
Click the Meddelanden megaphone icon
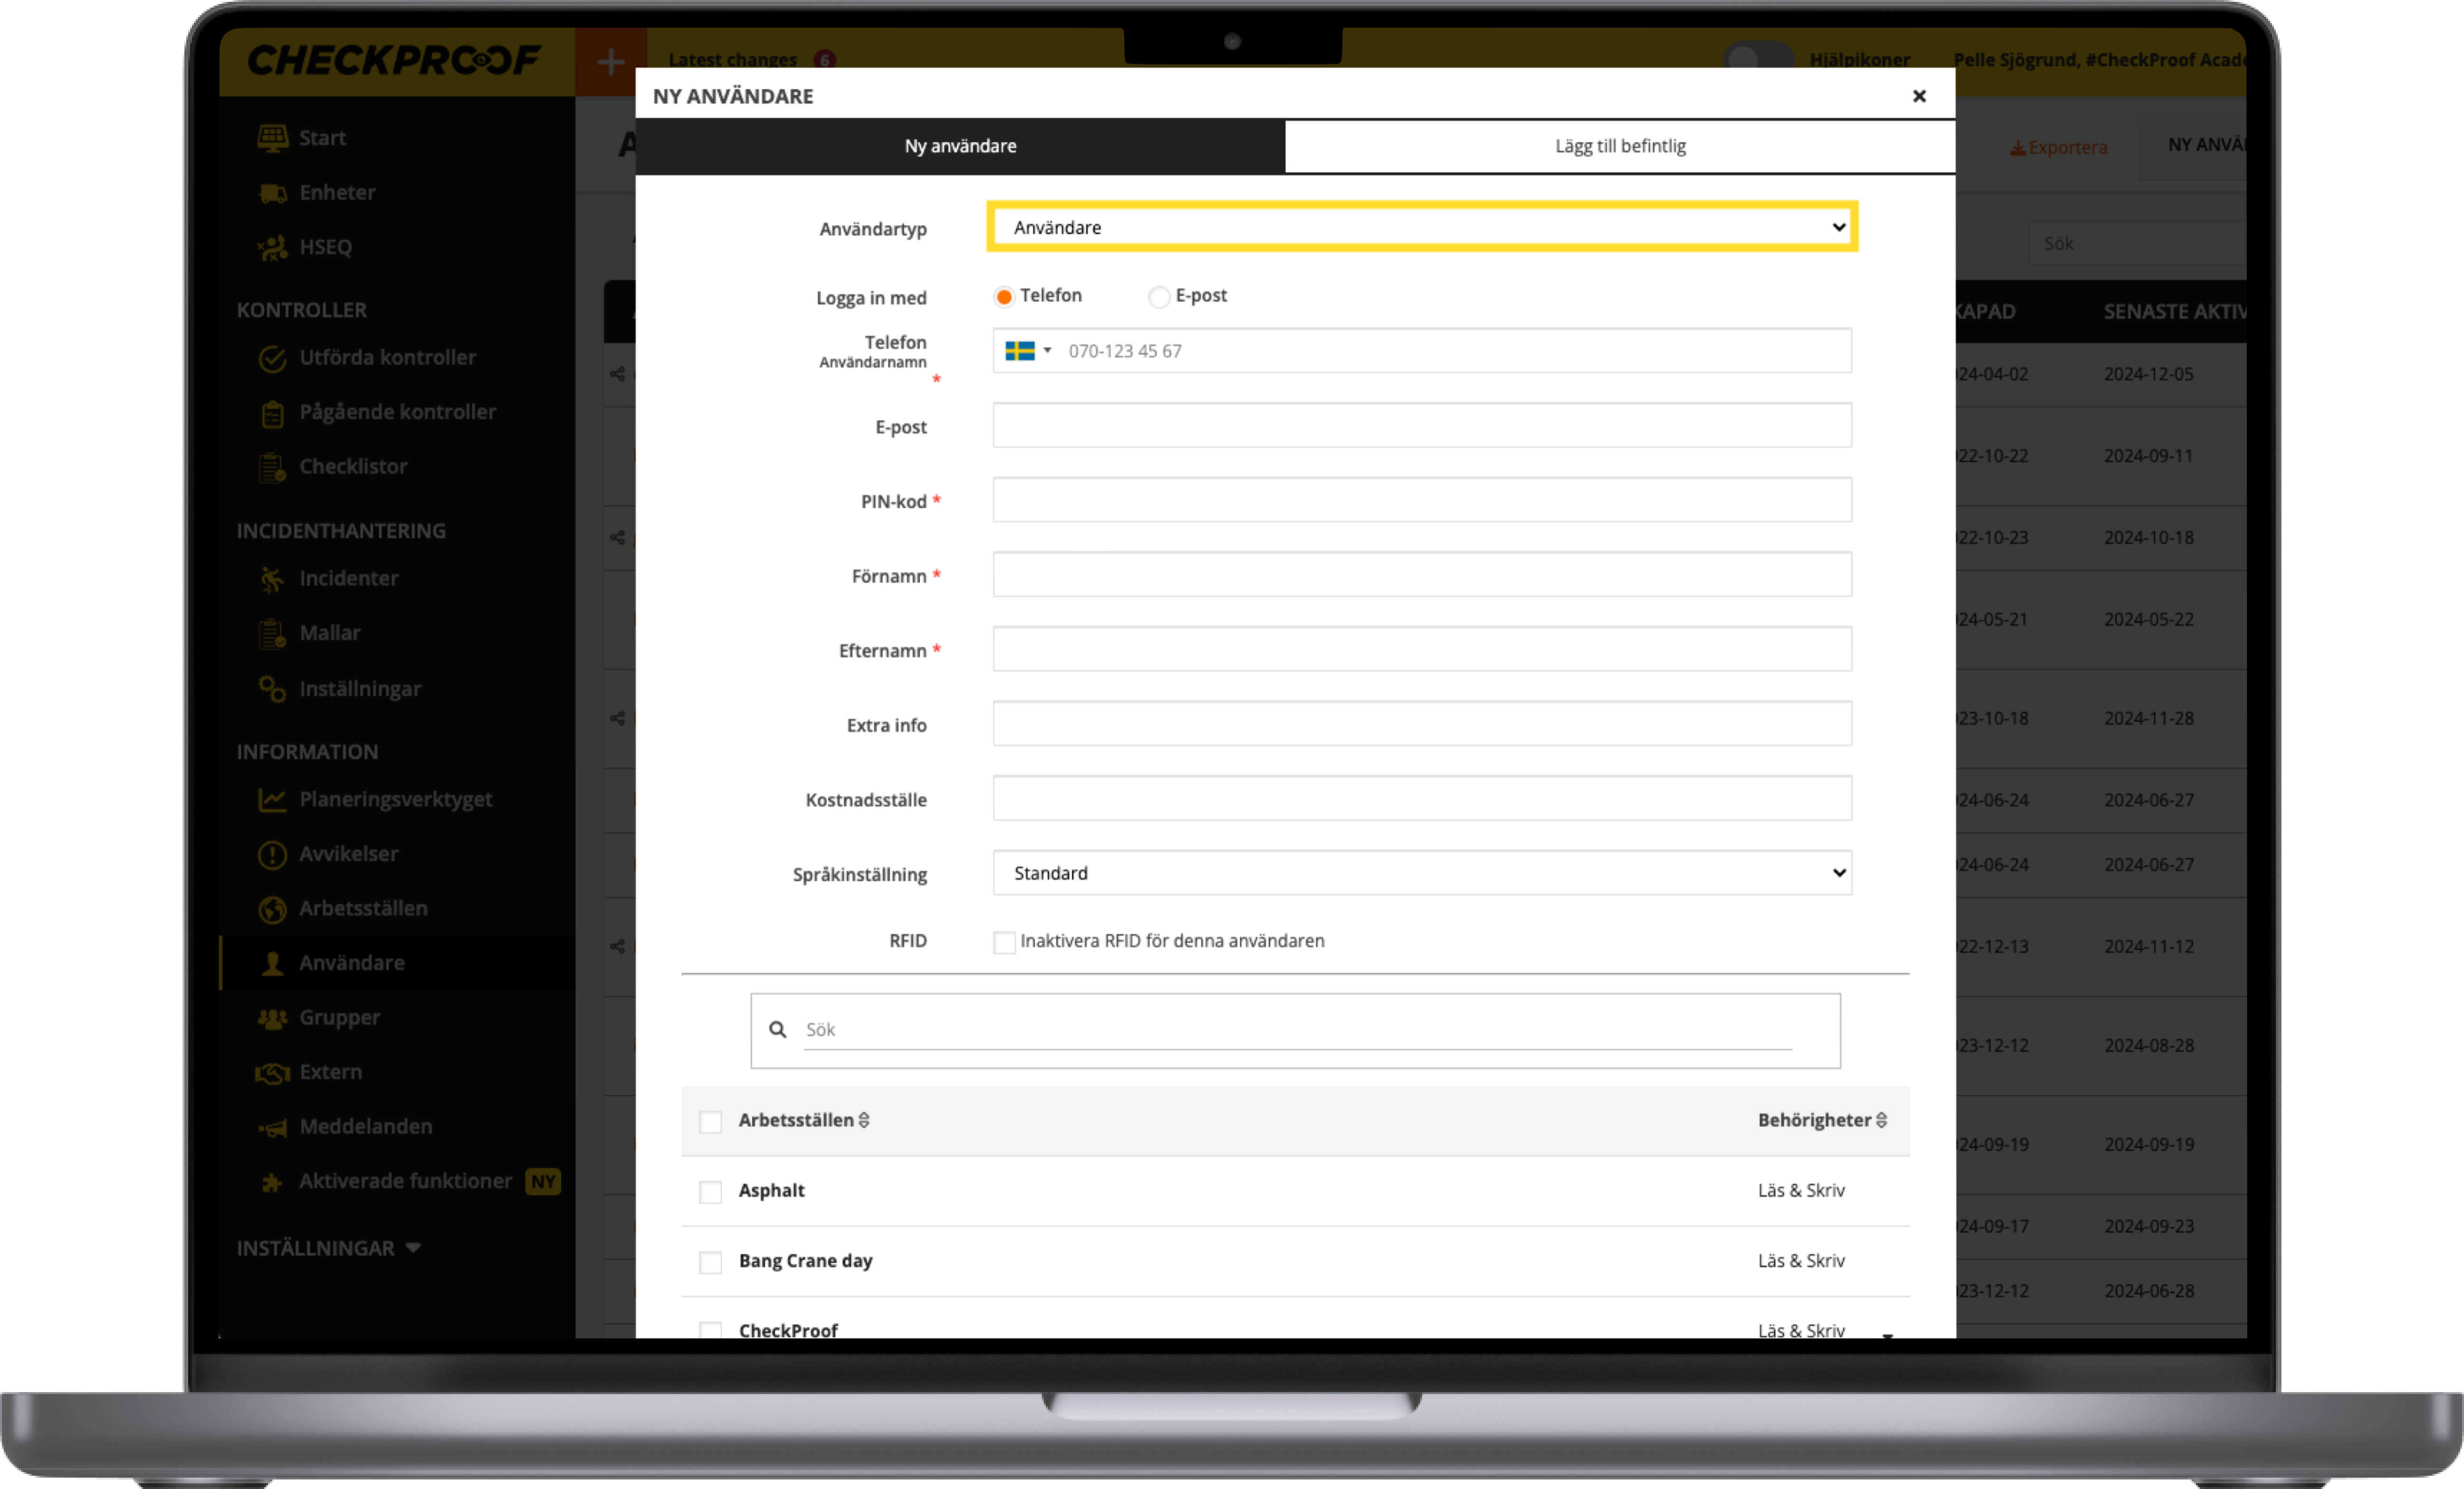272,1127
